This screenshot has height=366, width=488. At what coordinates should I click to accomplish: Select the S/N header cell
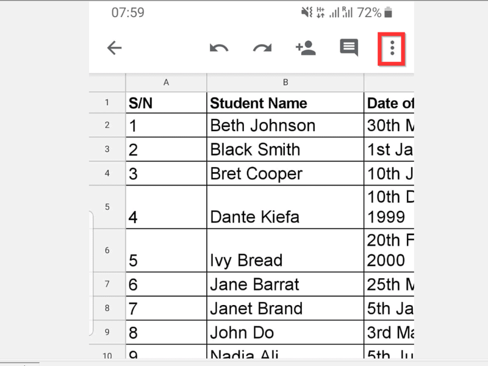166,102
